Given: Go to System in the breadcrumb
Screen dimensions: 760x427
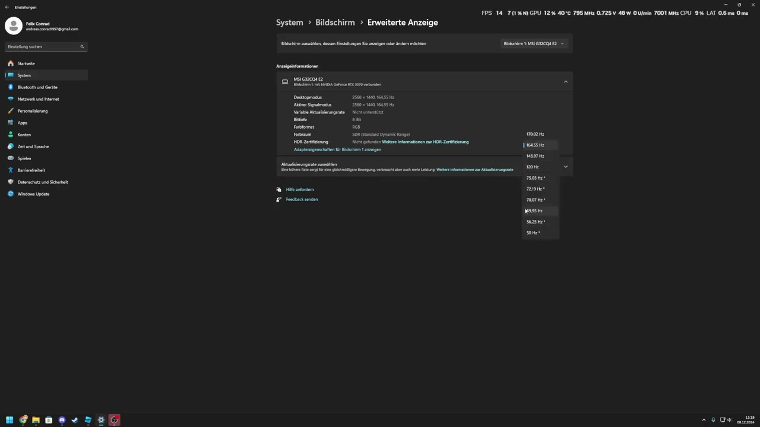Looking at the screenshot, I should [290, 23].
